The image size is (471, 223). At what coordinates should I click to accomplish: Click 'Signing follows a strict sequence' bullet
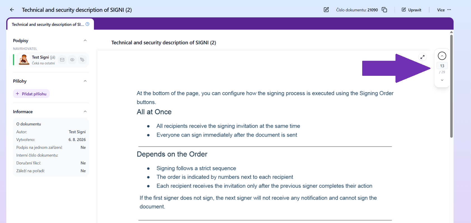(x=196, y=168)
